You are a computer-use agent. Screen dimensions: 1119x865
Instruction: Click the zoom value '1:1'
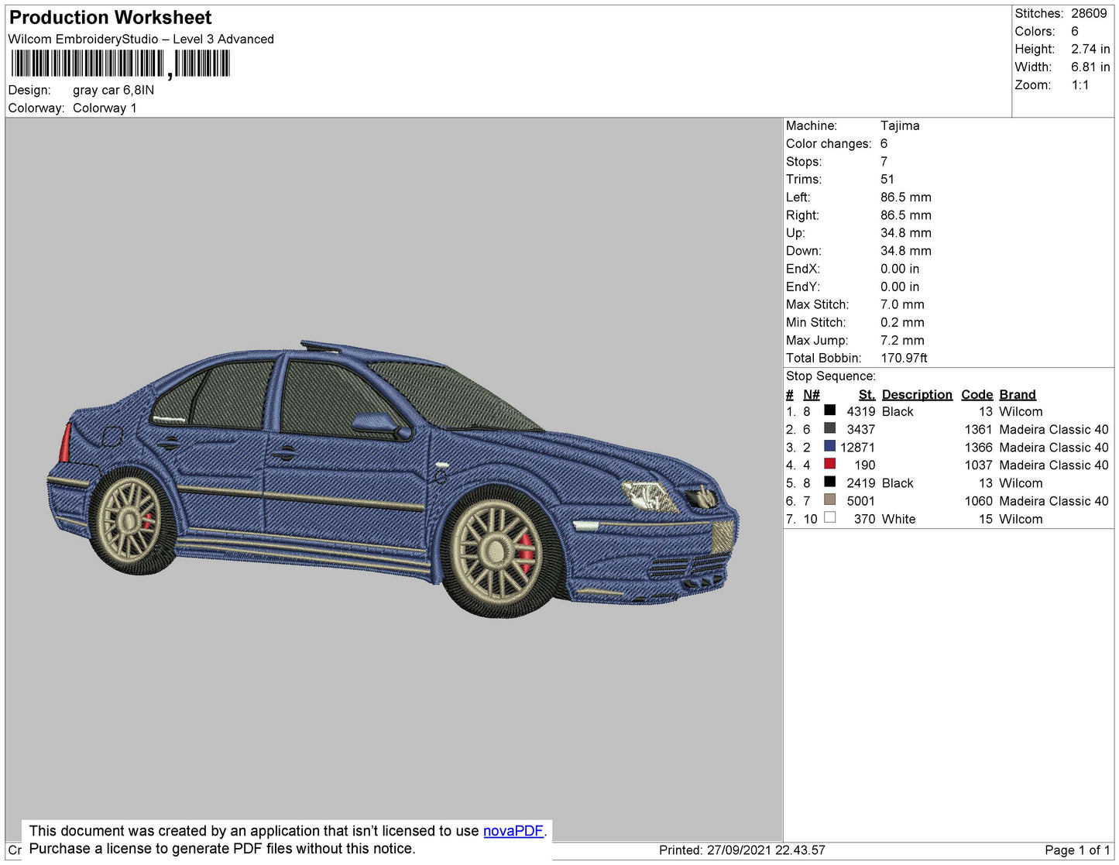pyautogui.click(x=1080, y=85)
